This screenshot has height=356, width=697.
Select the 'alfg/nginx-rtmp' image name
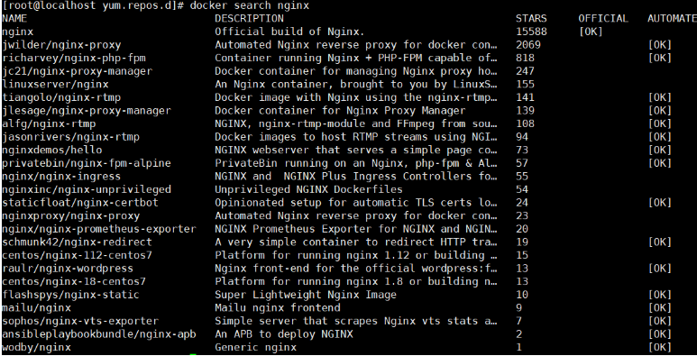[x=49, y=123]
